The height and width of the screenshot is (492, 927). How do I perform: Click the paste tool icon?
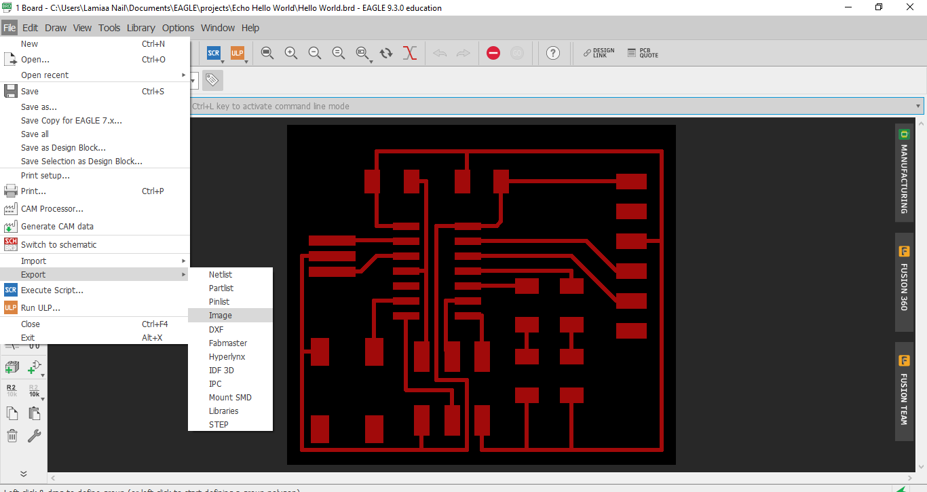[34, 413]
